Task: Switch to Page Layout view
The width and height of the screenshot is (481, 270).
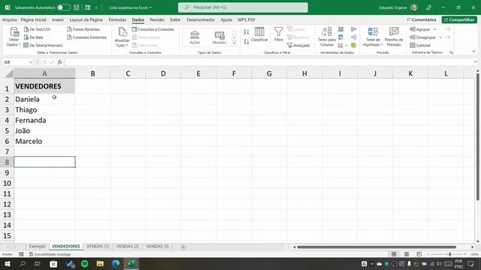Action: pyautogui.click(x=407, y=254)
